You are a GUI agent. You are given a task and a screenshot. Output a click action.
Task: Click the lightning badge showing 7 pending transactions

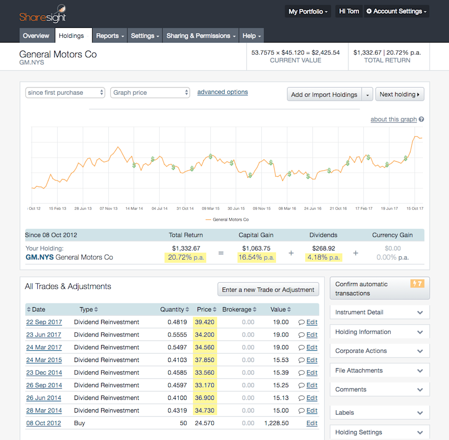417,284
